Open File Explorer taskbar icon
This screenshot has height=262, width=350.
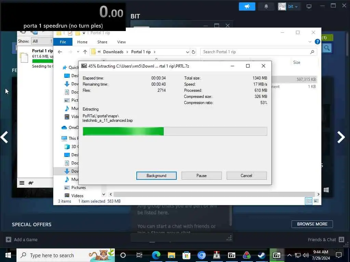[171, 255]
